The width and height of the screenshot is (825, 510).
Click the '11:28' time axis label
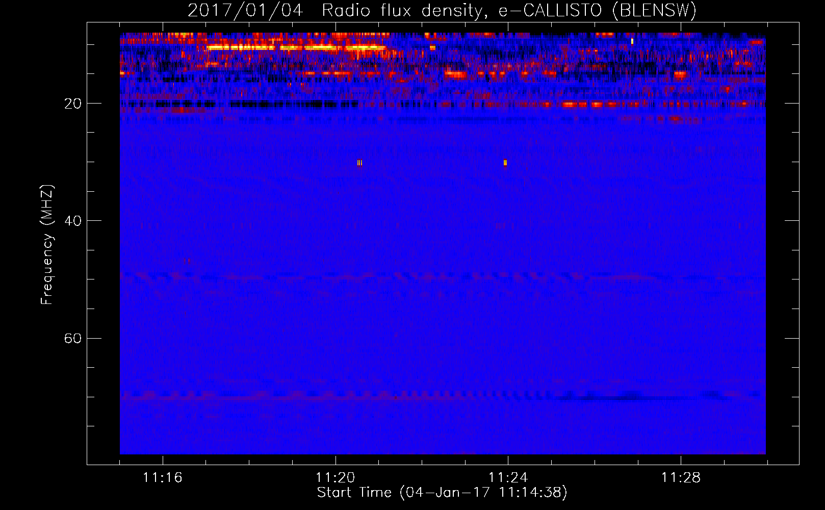tap(681, 477)
